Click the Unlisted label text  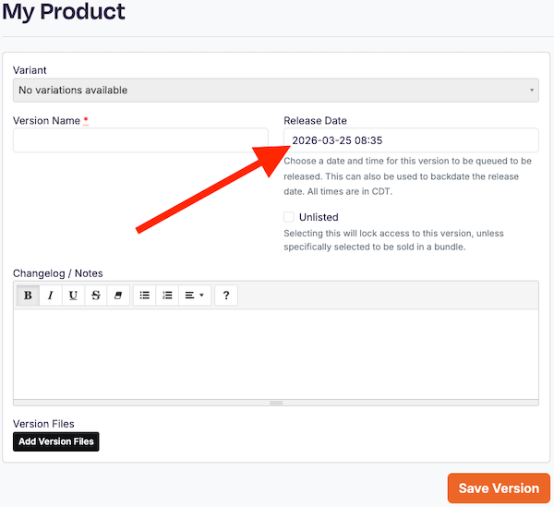(319, 217)
